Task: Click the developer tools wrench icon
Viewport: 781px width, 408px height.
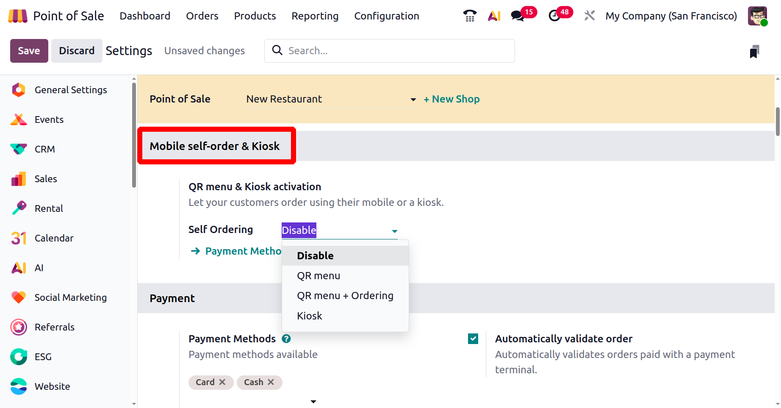Action: (589, 15)
